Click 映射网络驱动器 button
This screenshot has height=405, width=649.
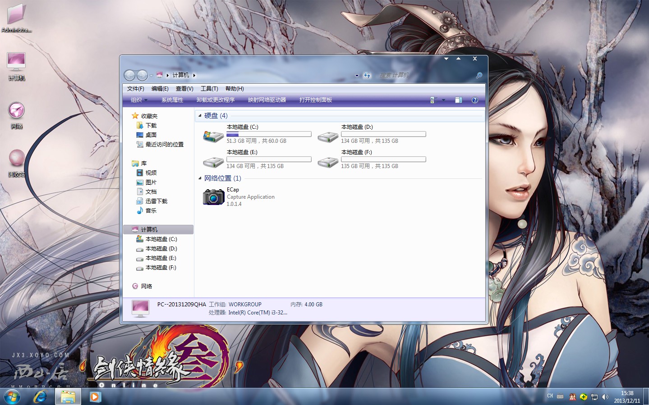coord(267,100)
